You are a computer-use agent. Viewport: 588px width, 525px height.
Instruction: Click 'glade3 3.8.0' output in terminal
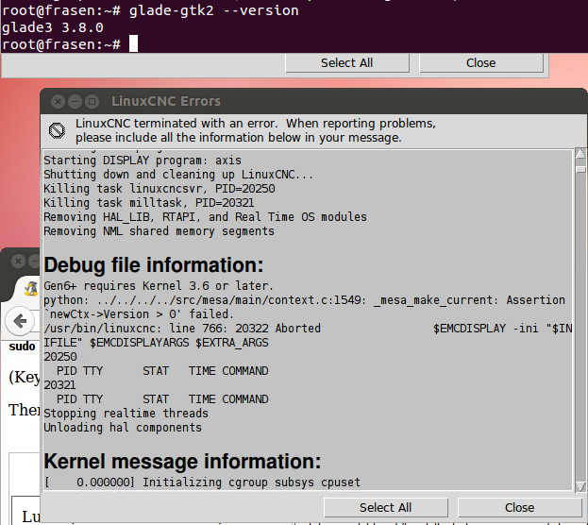pos(53,27)
